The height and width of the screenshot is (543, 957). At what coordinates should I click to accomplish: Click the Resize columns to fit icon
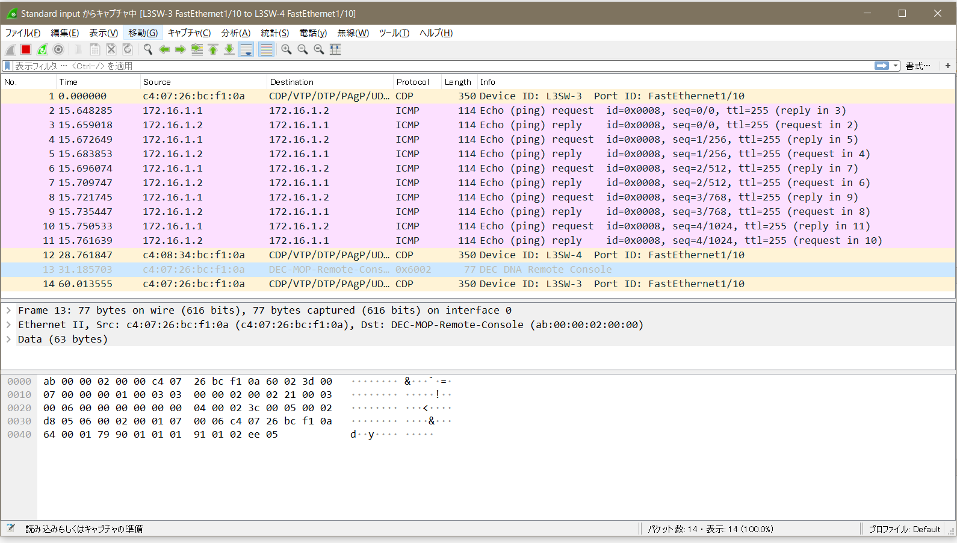pos(335,50)
